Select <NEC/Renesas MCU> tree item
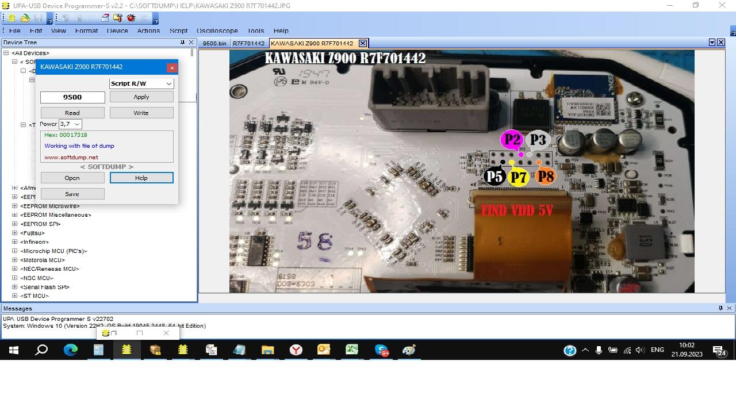 click(x=49, y=269)
